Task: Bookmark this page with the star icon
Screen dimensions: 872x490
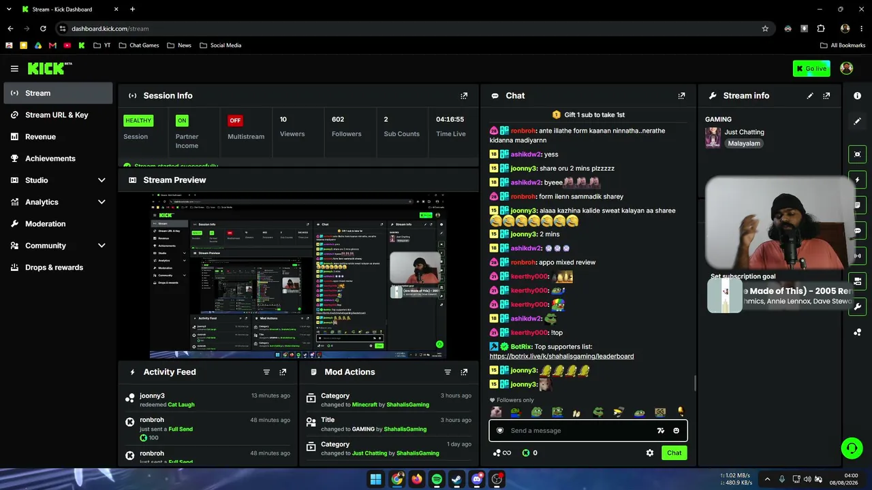Action: coord(765,29)
